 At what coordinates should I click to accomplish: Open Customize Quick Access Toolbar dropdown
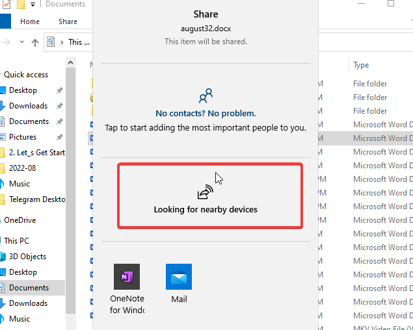tap(33, 5)
